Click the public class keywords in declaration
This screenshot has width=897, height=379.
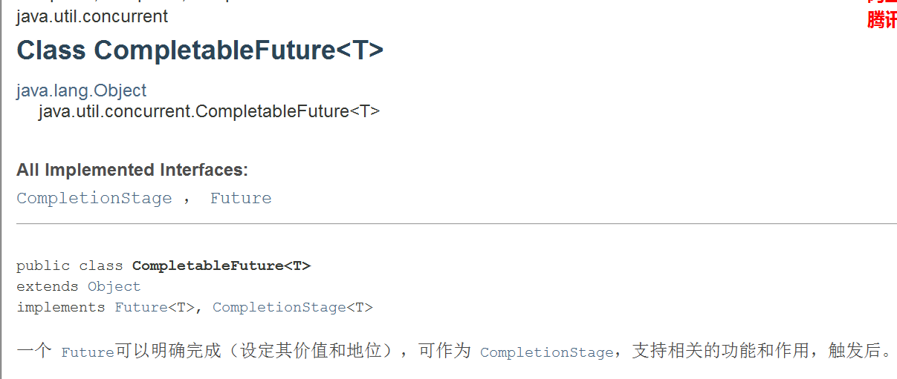point(70,266)
